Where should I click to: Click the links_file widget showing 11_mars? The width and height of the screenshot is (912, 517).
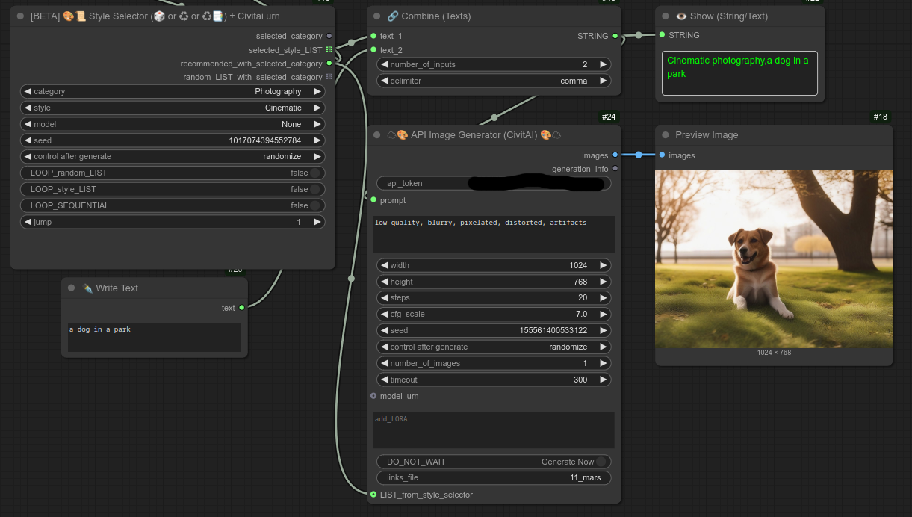coord(493,477)
